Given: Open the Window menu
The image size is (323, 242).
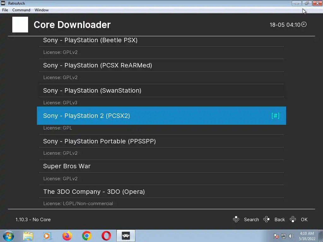Looking at the screenshot, I should click(42, 10).
